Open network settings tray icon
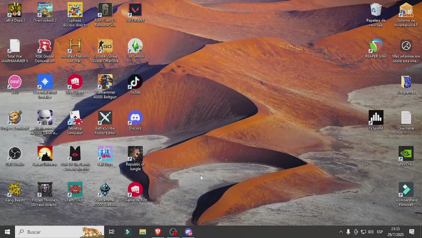The width and height of the screenshot is (422, 238). (x=363, y=232)
